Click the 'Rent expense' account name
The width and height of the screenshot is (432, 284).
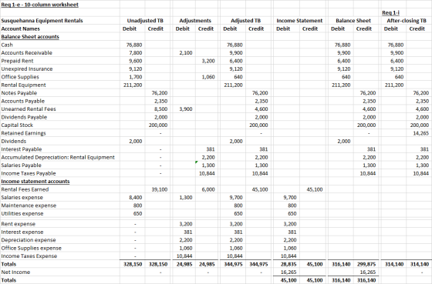point(19,224)
